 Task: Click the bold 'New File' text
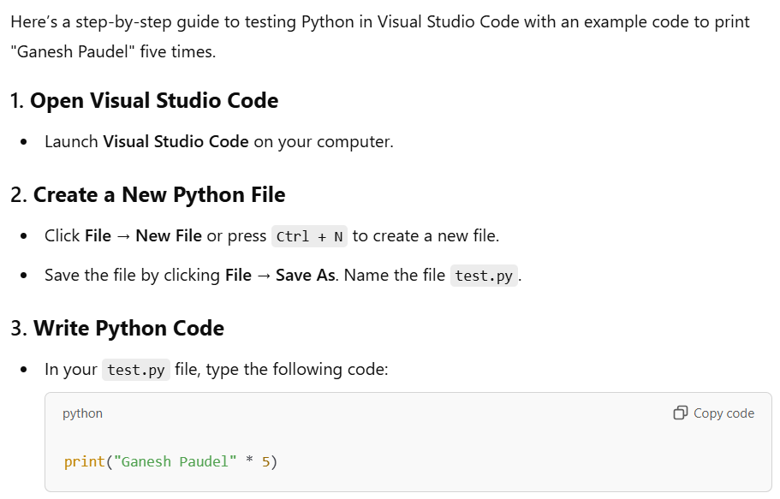click(x=169, y=236)
